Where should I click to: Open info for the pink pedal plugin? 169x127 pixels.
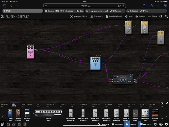tap(30, 44)
